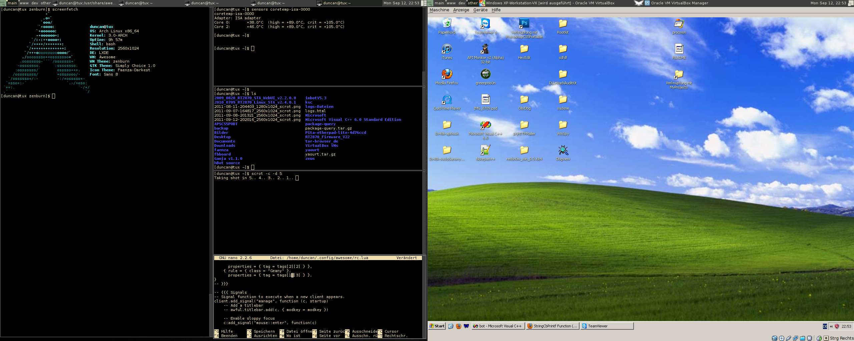Image resolution: width=854 pixels, height=341 pixels.
Task: Launch TeamViewer 6 from the desktop
Action: 485,24
